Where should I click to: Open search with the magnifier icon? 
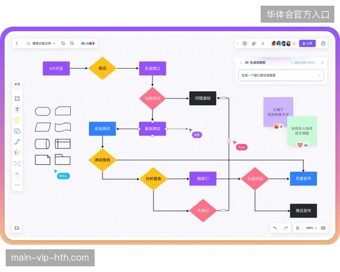click(72, 44)
